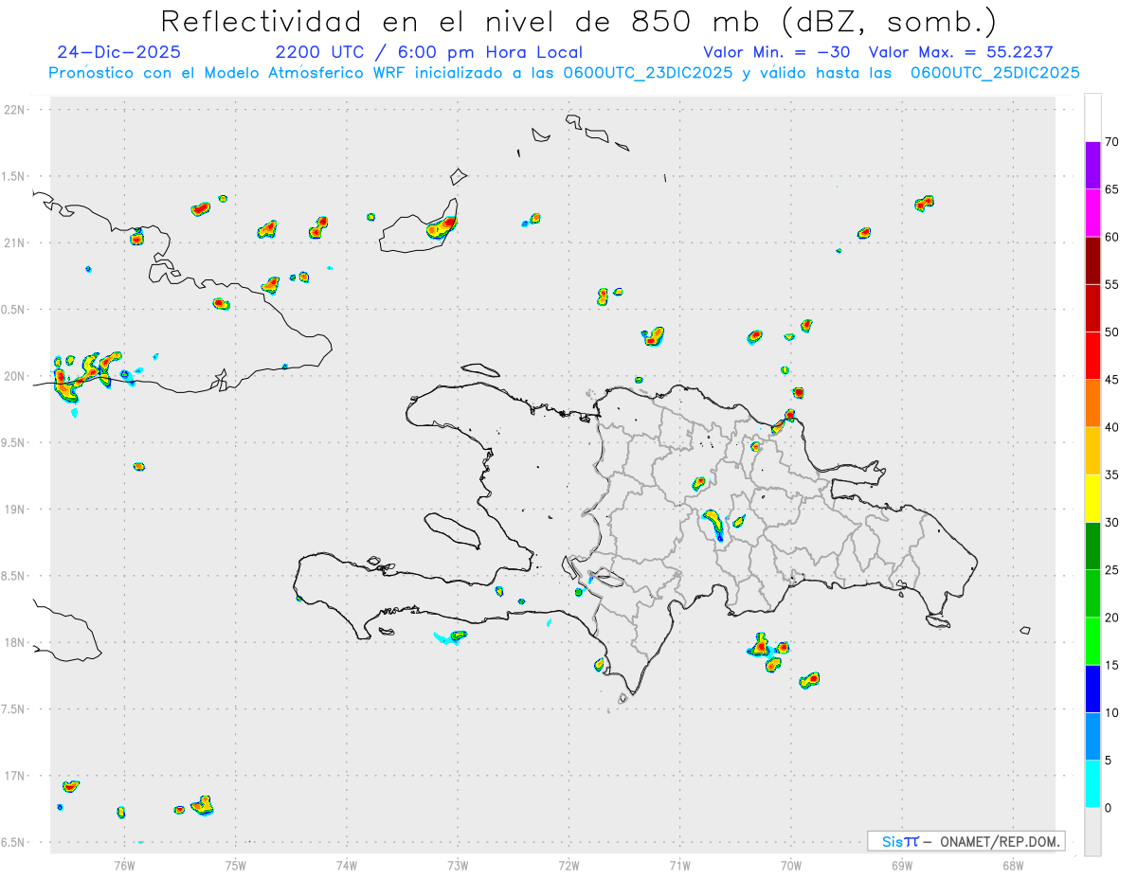The width and height of the screenshot is (1137, 878).
Task: Click the WRF forecast description line starting 'Pronostico con el Modelo'
Action: [x=565, y=73]
